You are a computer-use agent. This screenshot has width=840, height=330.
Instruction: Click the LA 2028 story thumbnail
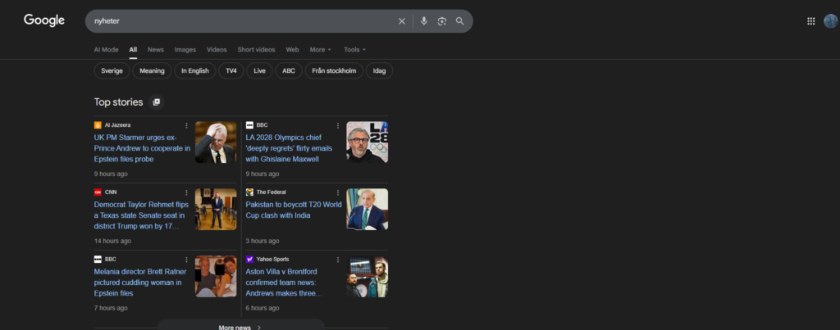pyautogui.click(x=367, y=142)
